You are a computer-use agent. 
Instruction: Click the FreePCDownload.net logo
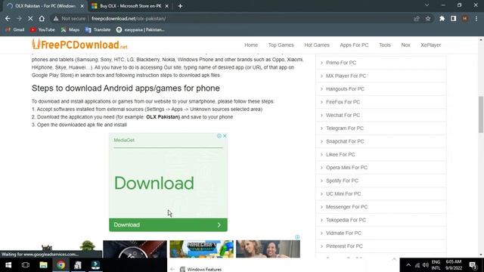pos(79,45)
